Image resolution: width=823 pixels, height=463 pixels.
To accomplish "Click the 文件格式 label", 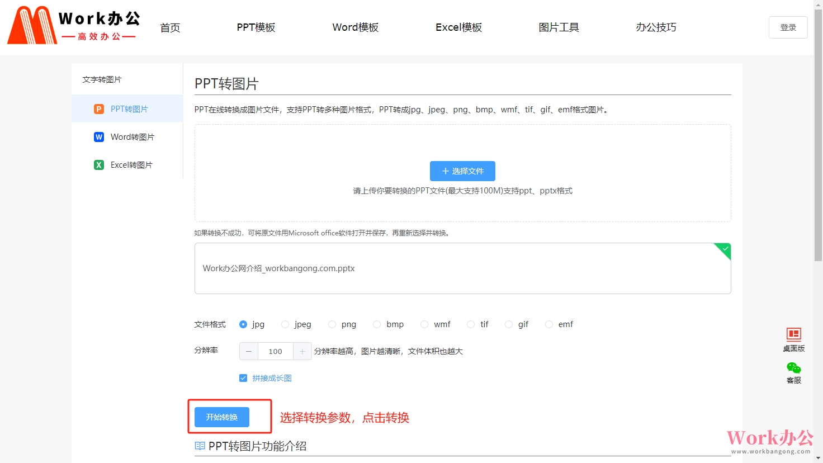I will point(210,324).
